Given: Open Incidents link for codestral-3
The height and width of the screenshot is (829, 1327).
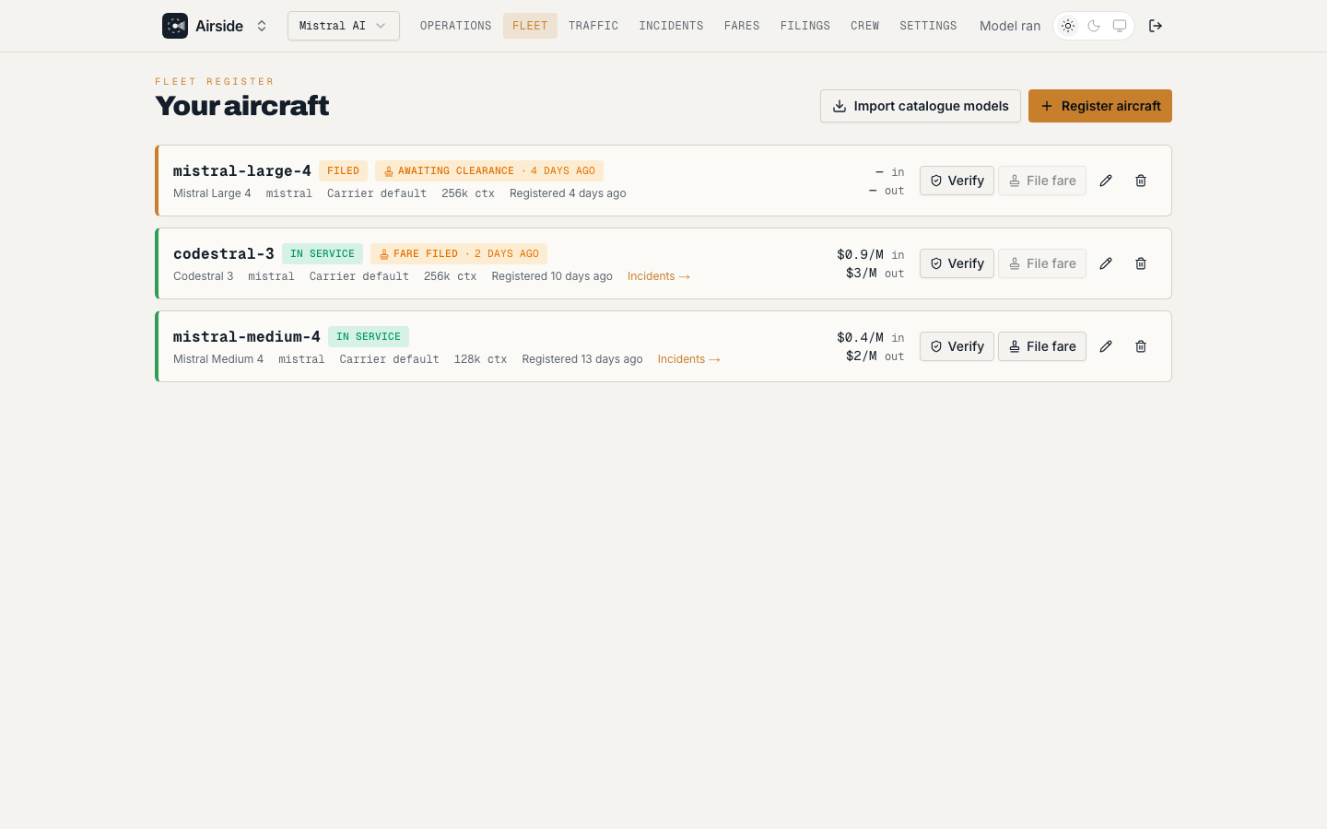Looking at the screenshot, I should click(659, 276).
